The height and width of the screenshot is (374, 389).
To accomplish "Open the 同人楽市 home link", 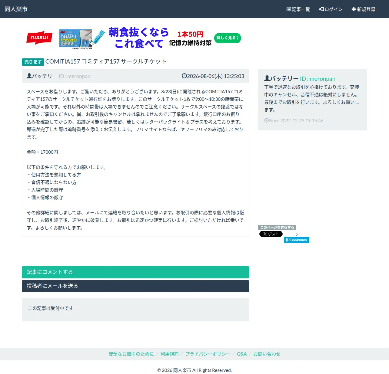I will point(16,9).
